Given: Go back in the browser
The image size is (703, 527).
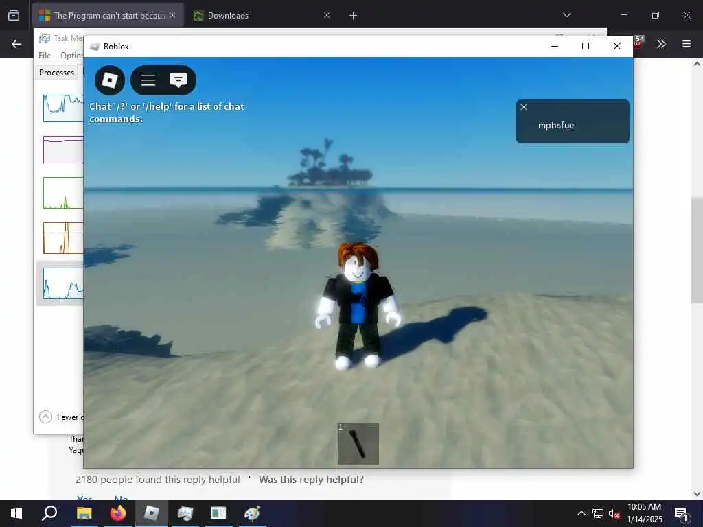Looking at the screenshot, I should point(16,44).
